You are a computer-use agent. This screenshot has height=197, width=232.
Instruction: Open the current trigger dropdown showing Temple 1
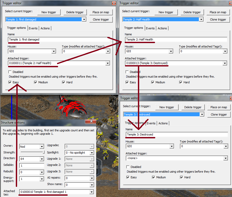pyautogui.click(x=84, y=19)
